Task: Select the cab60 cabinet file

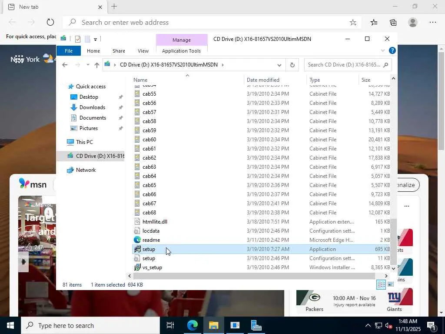Action: [x=261, y=140]
